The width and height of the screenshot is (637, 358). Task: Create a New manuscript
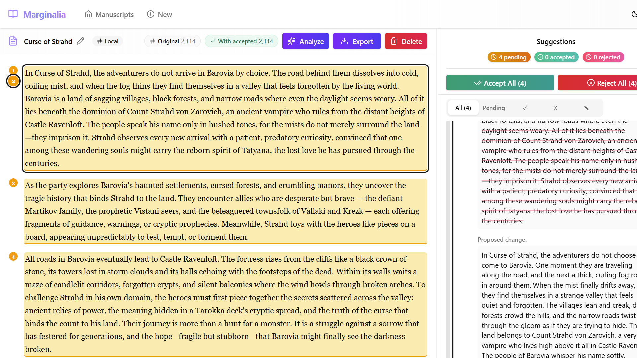click(159, 14)
